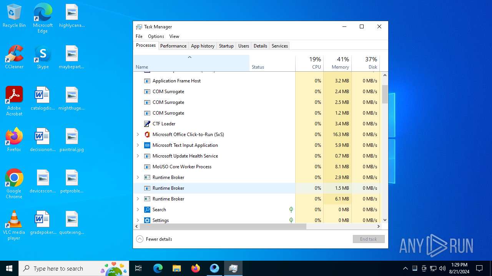The height and width of the screenshot is (276, 492).
Task: Open the Windows Start menu button
Action: [9, 268]
